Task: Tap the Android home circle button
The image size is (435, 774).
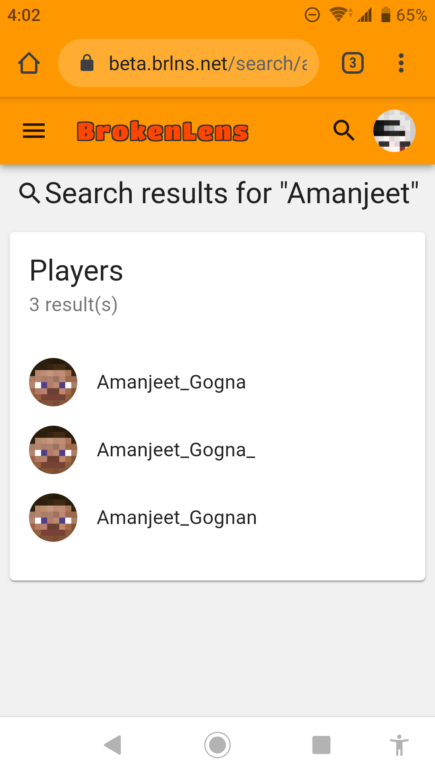Action: click(217, 745)
